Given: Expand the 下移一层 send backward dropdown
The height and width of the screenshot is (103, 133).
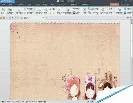Looking at the screenshot, I should point(99,13).
